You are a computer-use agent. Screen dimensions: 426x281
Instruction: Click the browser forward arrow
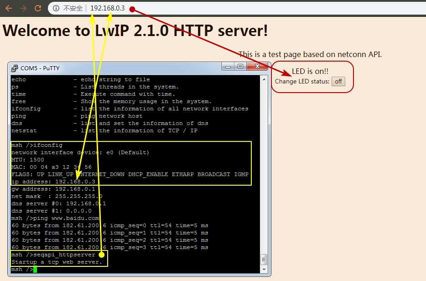pos(23,8)
